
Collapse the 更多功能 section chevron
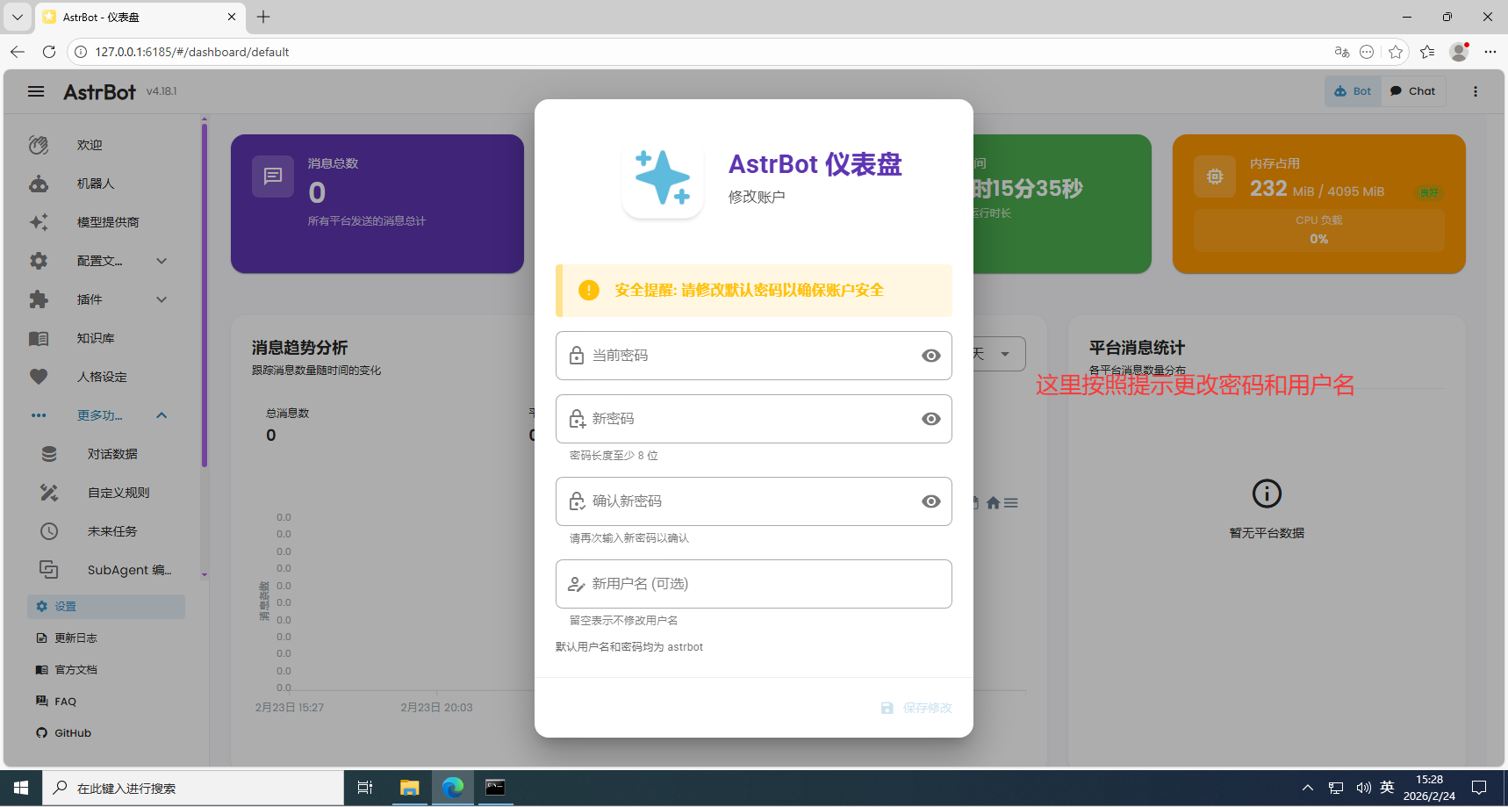click(162, 415)
